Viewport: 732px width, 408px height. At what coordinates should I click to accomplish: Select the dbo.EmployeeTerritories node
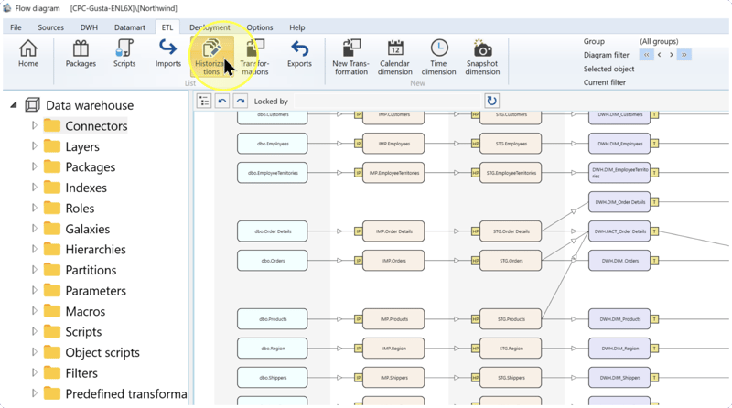(x=272, y=173)
